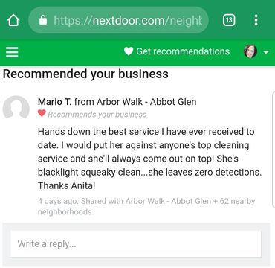Expand the account dropdown arrow
Viewport: 275px width, 268px height.
[x=266, y=52]
